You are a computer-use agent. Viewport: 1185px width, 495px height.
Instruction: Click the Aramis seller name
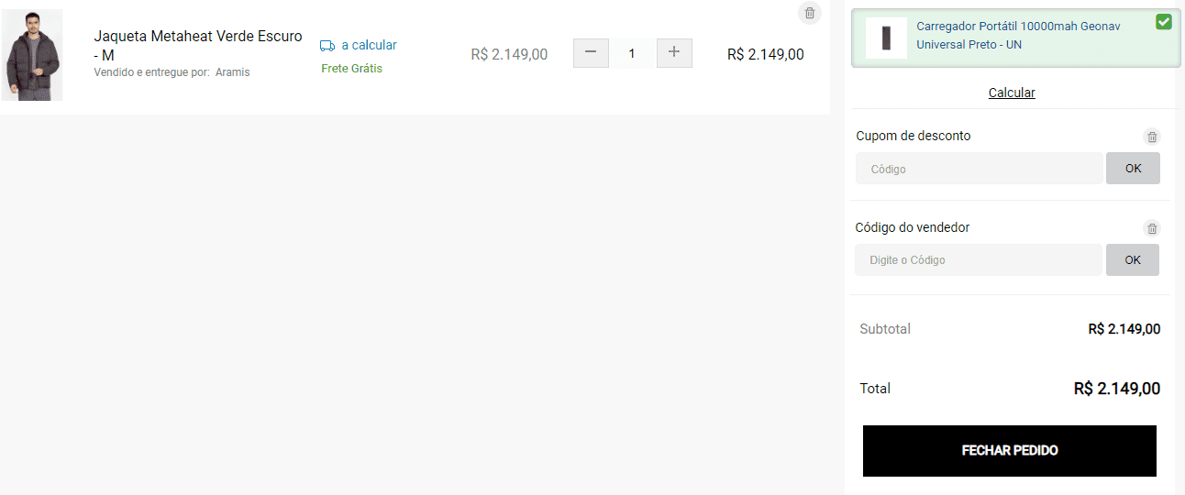pos(232,72)
